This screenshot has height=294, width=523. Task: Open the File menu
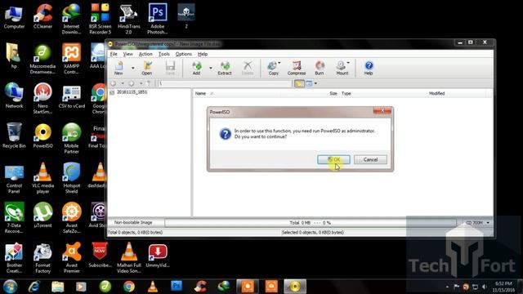[x=114, y=54]
